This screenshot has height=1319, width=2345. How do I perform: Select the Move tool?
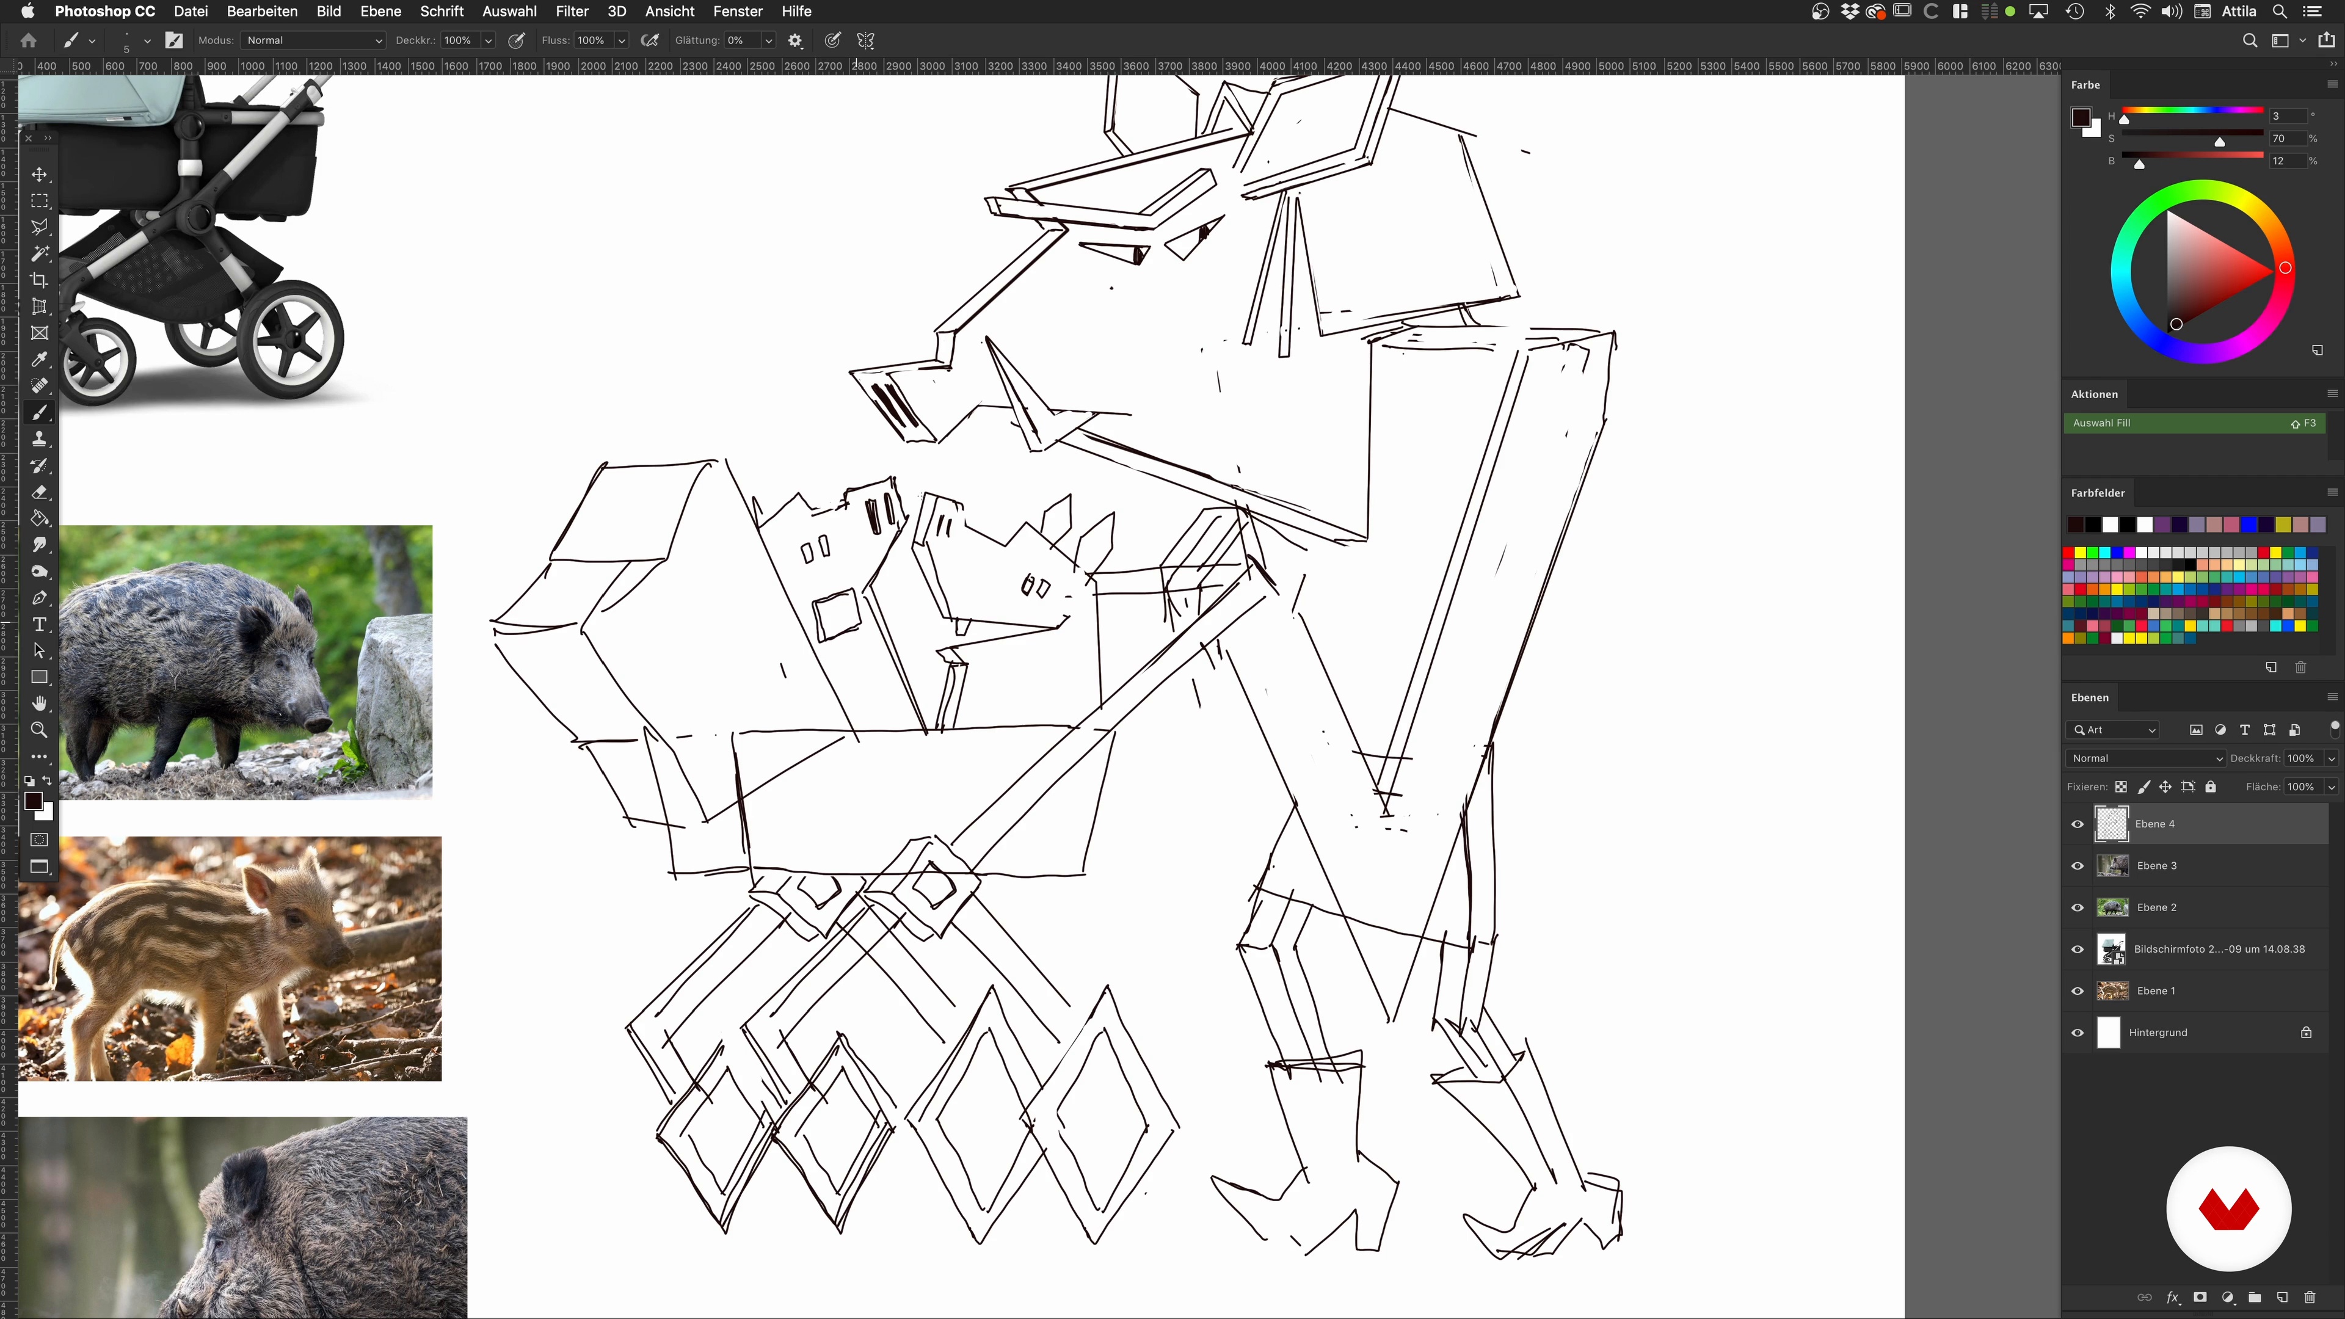tap(39, 175)
